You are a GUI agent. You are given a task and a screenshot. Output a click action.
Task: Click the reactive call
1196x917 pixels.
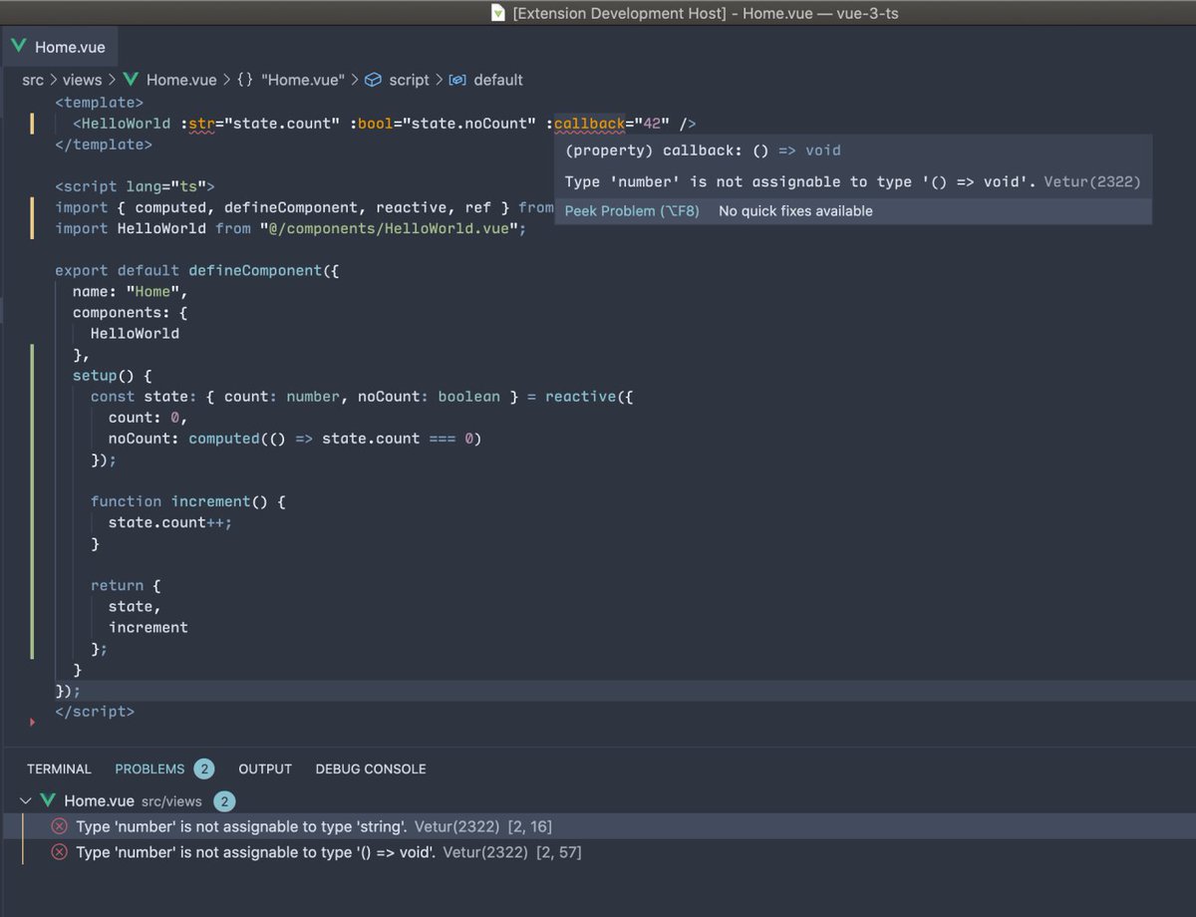click(x=581, y=397)
